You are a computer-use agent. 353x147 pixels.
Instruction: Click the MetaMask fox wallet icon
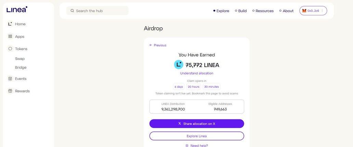click(304, 11)
